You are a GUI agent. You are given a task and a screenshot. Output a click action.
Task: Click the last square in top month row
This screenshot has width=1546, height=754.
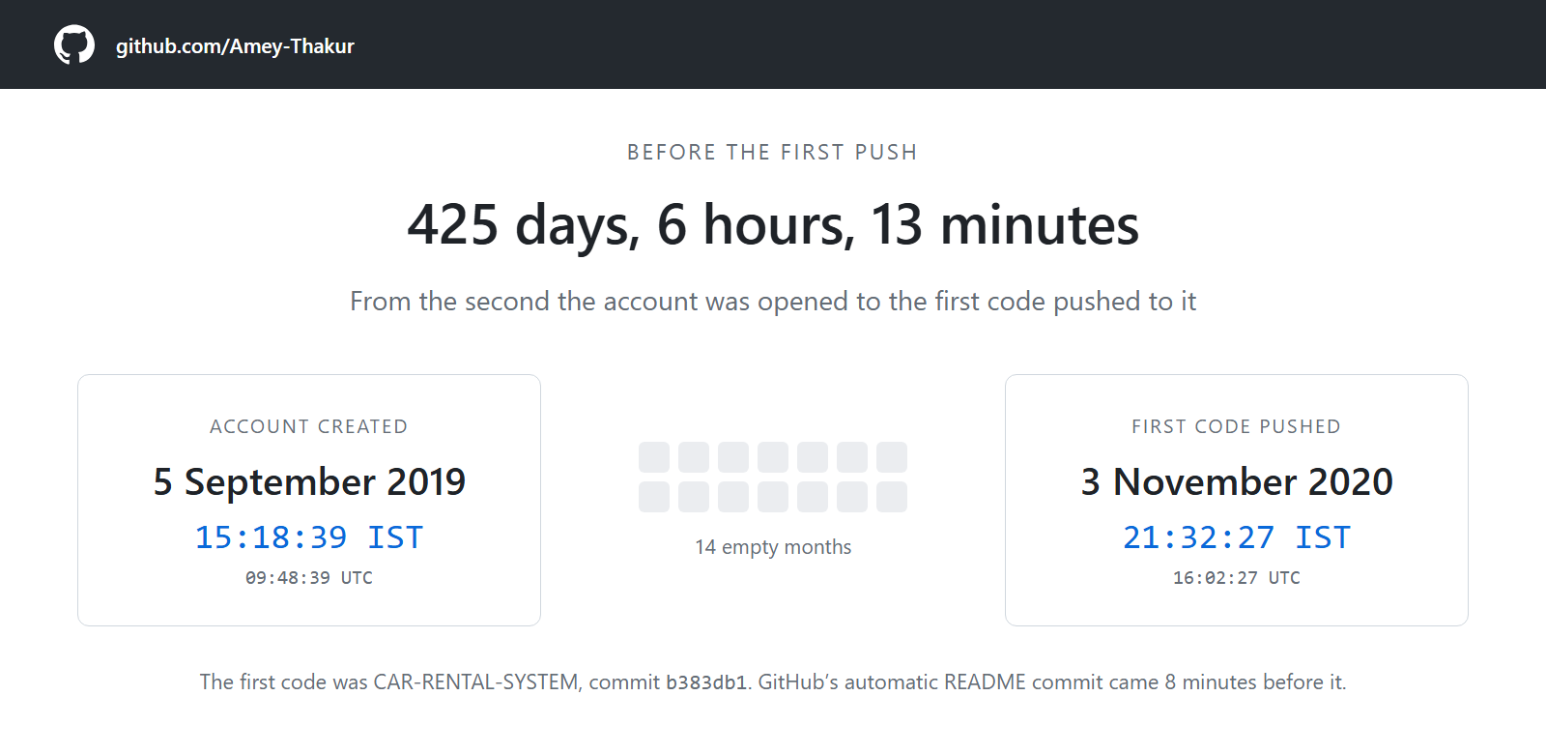[x=892, y=457]
